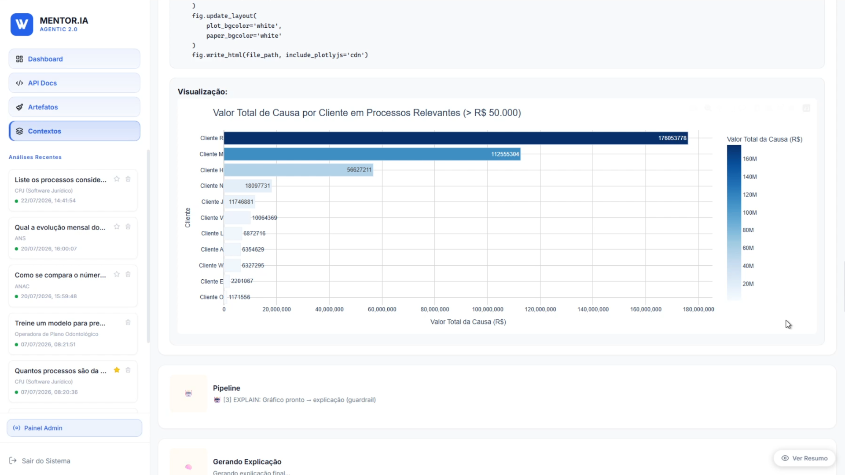Click the Plotly logo in chart toolbar
This screenshot has height=475, width=845.
pyautogui.click(x=806, y=108)
